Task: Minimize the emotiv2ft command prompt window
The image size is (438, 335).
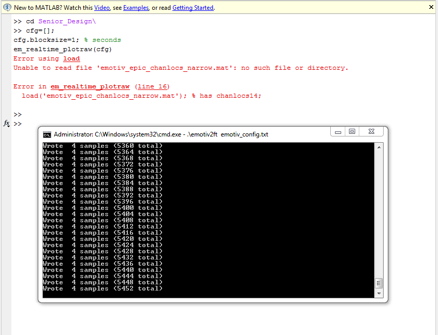Action: pos(338,132)
